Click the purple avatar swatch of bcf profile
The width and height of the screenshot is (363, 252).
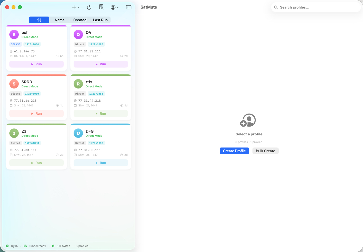point(14,34)
